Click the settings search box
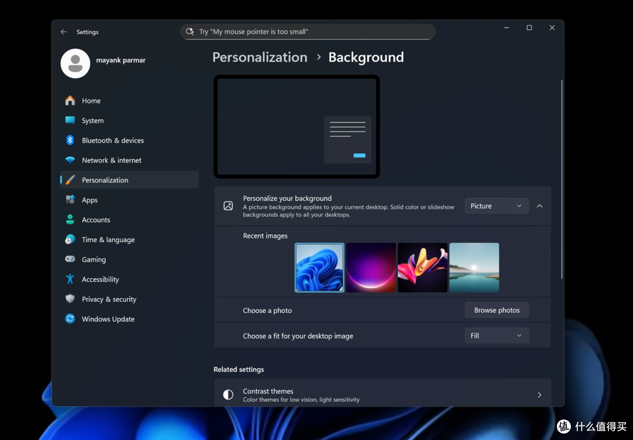Image resolution: width=633 pixels, height=440 pixels. (x=308, y=32)
